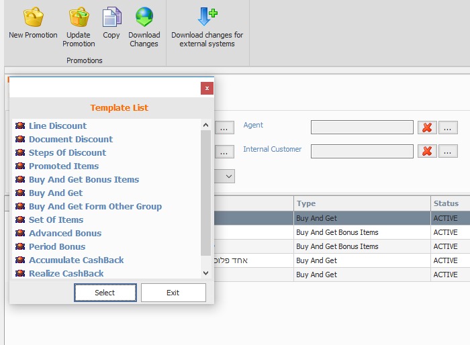Viewport: 470px width, 345px height.
Task: Click the New Promotion icon
Action: coord(33,17)
